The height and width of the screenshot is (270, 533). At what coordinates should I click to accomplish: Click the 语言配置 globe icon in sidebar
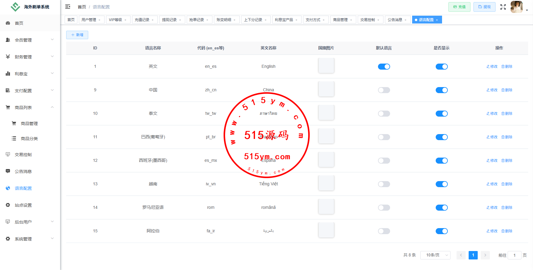coord(8,188)
